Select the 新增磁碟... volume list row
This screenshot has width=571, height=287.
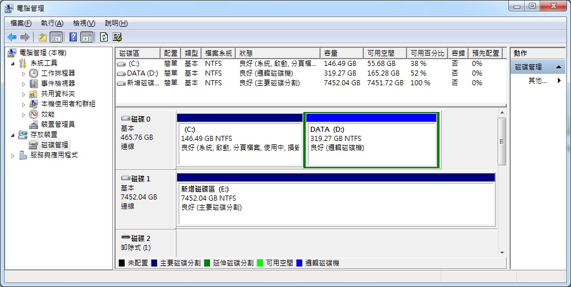pyautogui.click(x=310, y=84)
